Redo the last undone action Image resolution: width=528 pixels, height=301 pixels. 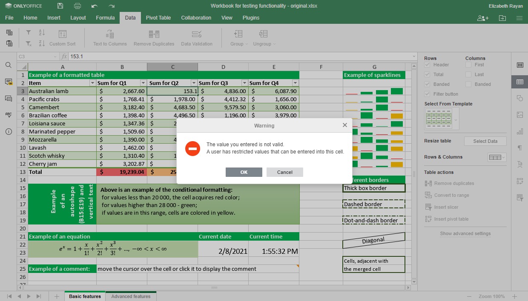tap(112, 6)
